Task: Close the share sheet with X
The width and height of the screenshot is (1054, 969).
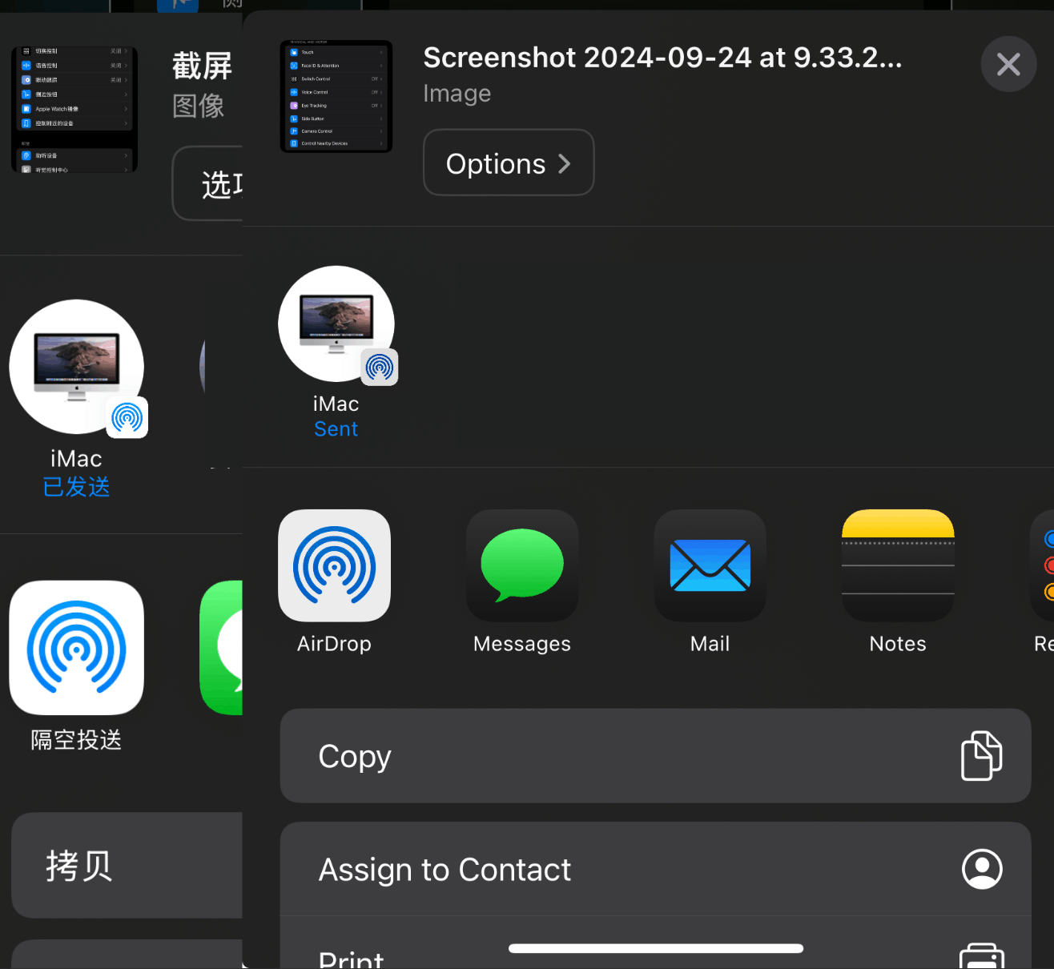Action: [x=1008, y=64]
